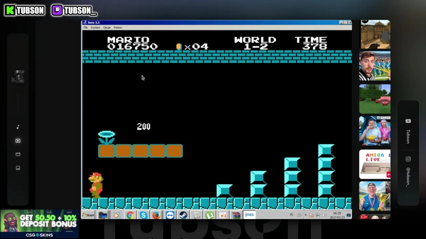Click the YouTube icon above Tubson
Viewport: 426px width, 239px height.
[x=408, y=121]
